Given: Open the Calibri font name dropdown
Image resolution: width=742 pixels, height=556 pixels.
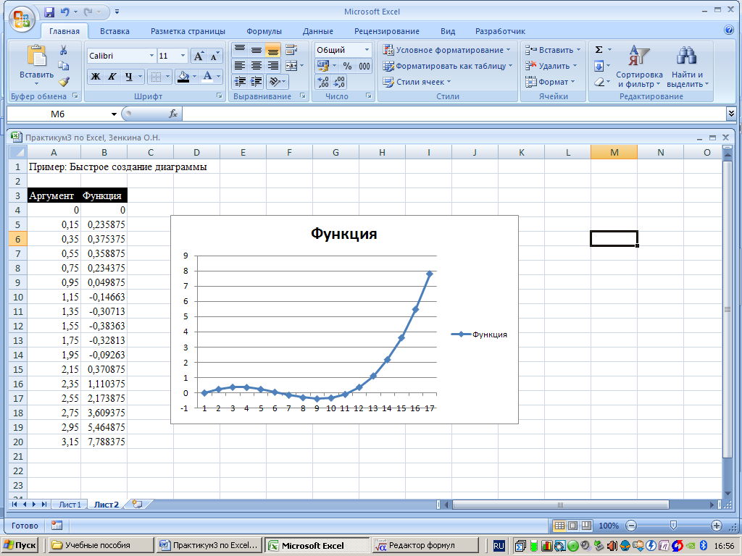Looking at the screenshot, I should (x=152, y=56).
